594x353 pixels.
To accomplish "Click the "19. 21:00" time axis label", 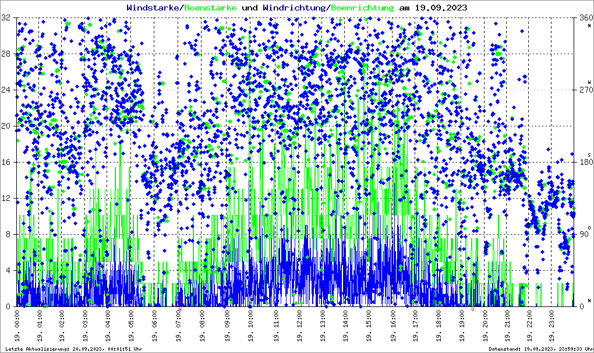I will [507, 326].
